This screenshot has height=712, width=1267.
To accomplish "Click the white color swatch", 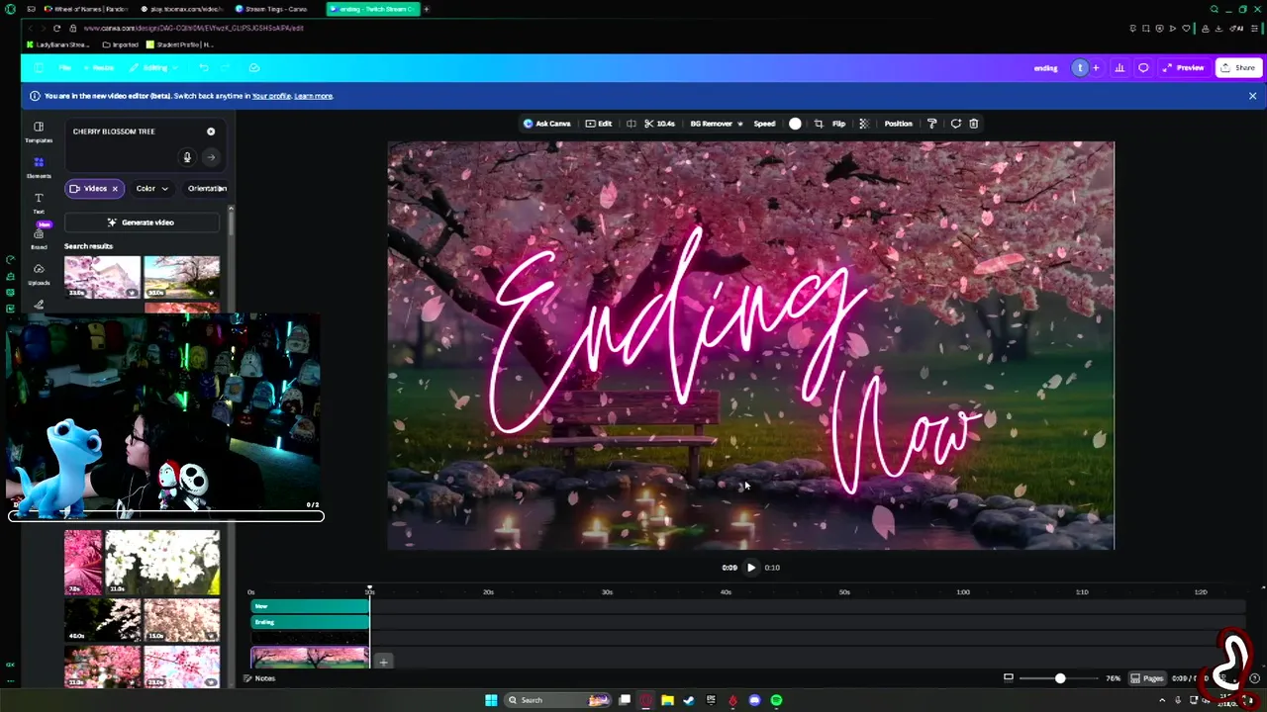I will 795,124.
